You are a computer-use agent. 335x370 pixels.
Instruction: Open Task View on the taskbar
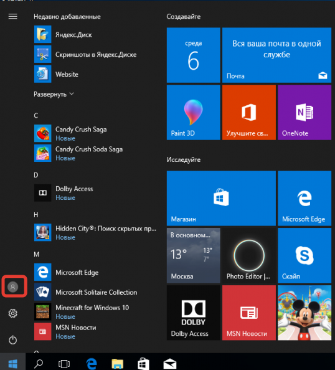click(x=64, y=364)
